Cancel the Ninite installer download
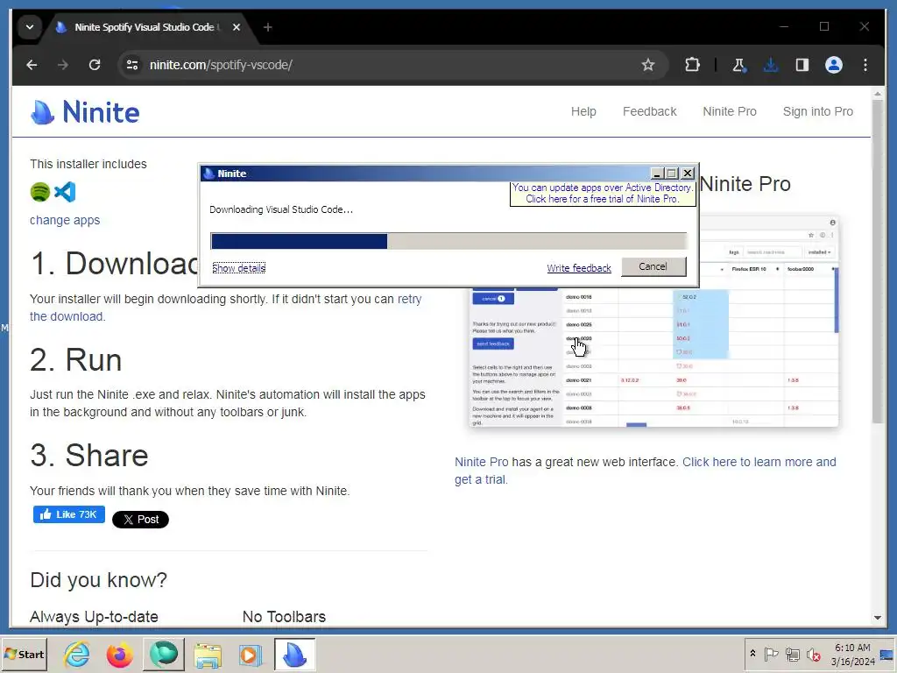Viewport: 897px width, 673px height. coord(653,266)
